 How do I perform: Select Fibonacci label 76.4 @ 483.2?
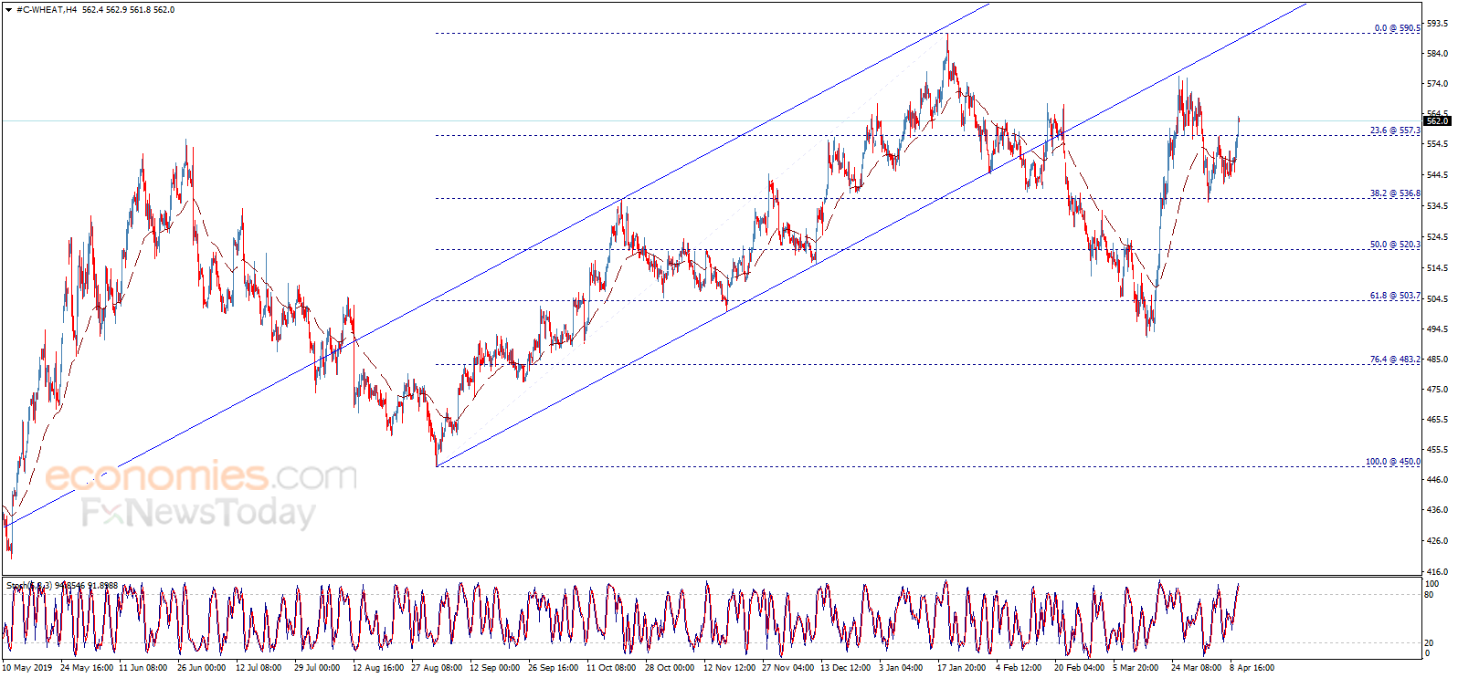click(x=1395, y=360)
